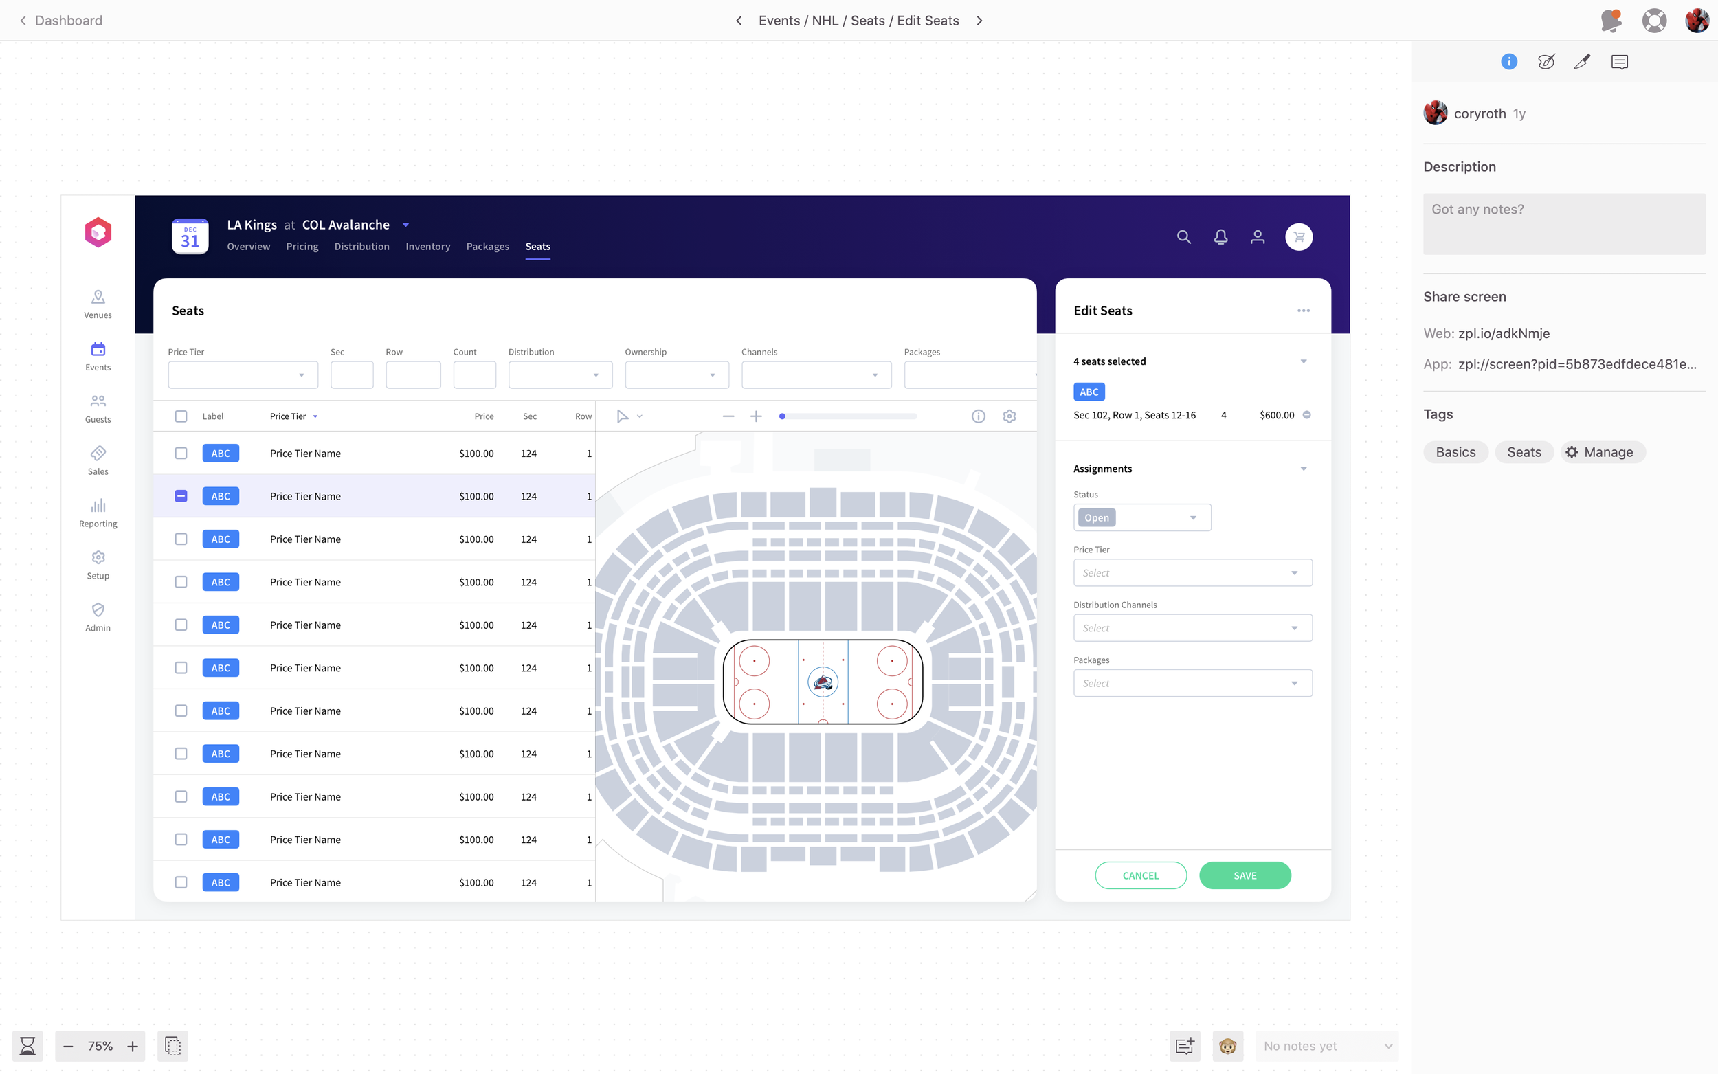Check the sixth seat row checkbox

point(181,668)
